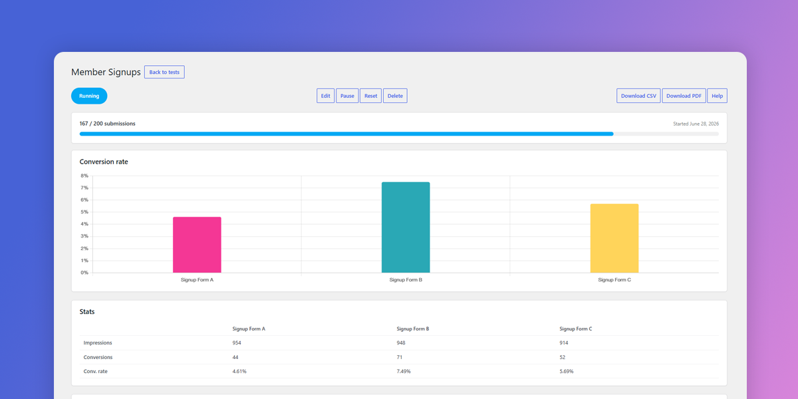Click the 4.61% conversion rate value
This screenshot has width=798, height=399.
(239, 371)
